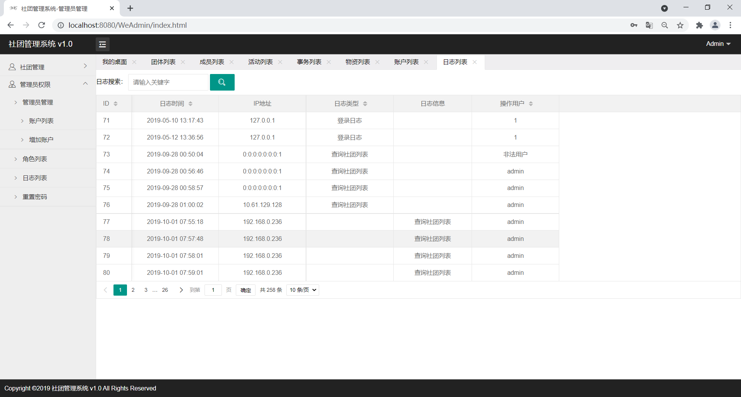
Task: Select current page 1 button
Action: tap(120, 290)
